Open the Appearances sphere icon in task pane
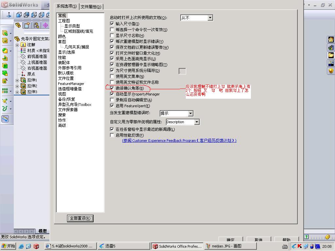 point(331,71)
